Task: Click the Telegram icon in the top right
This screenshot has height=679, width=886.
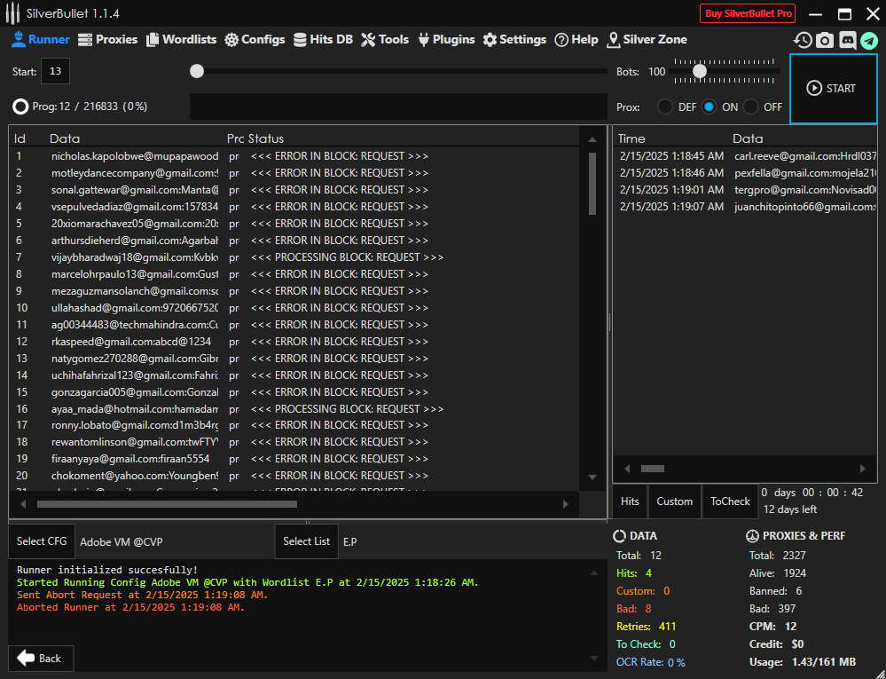Action: (x=869, y=40)
